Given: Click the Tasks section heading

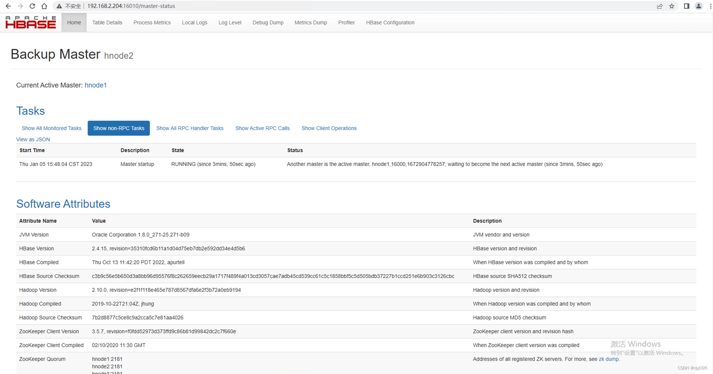Looking at the screenshot, I should point(30,111).
